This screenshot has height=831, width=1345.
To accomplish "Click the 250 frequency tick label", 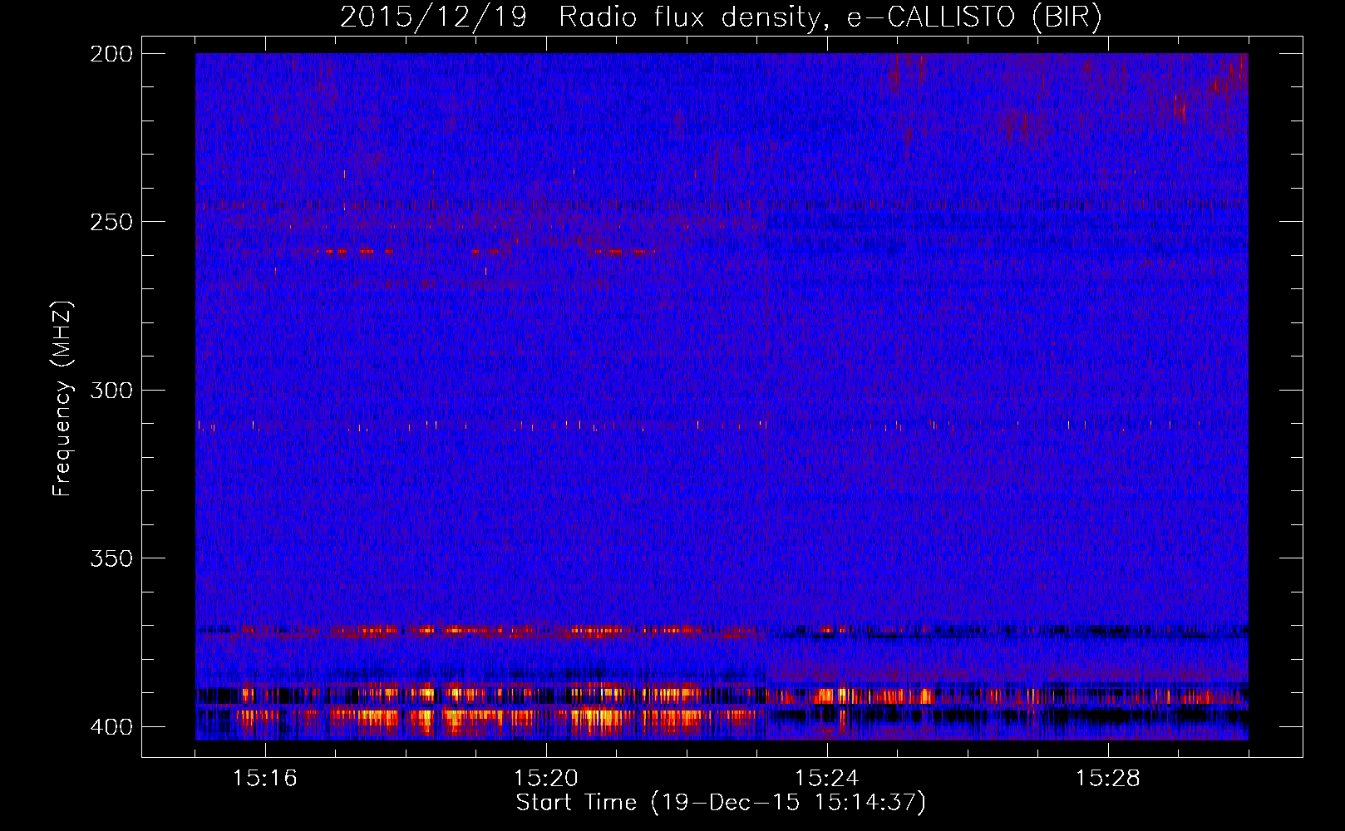I will 111,222.
